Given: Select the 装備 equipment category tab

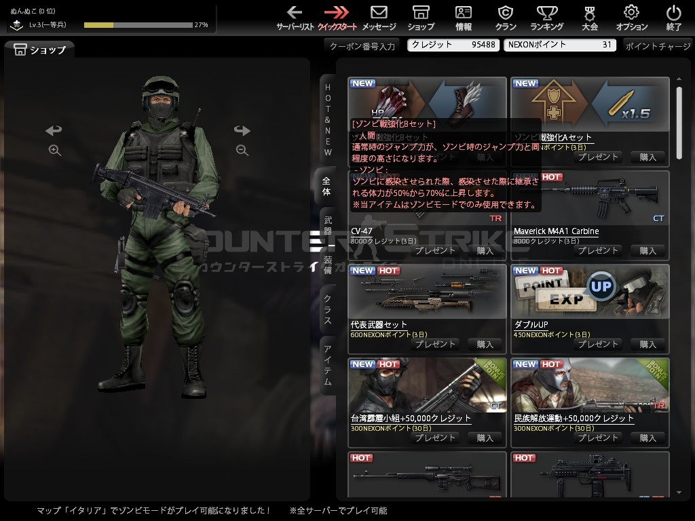Looking at the screenshot, I should click(328, 265).
